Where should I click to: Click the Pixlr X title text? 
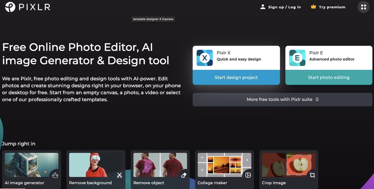[223, 53]
